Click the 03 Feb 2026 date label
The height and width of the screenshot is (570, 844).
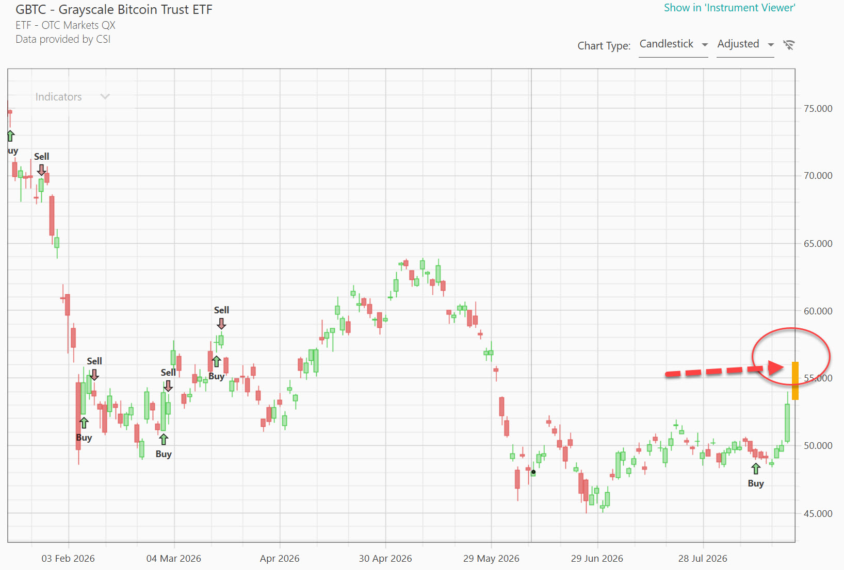point(68,558)
